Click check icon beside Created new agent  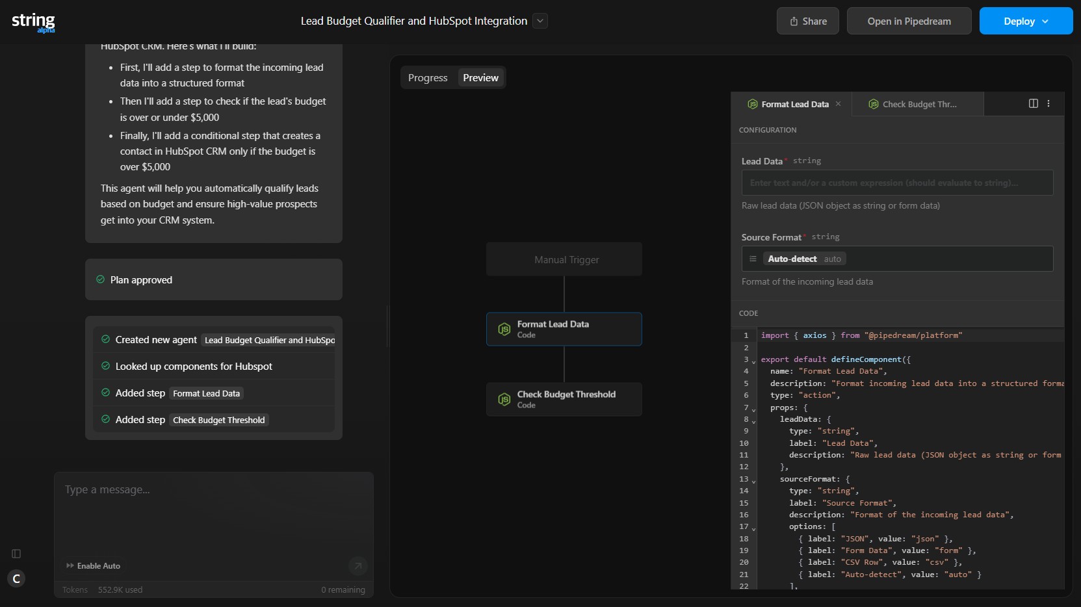(105, 339)
